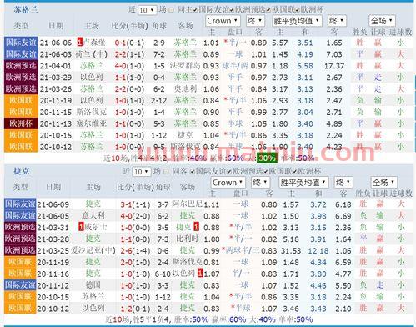Click away team 奥地利 in 21-03-26 row
This screenshot has height=327, width=416.
(185, 88)
